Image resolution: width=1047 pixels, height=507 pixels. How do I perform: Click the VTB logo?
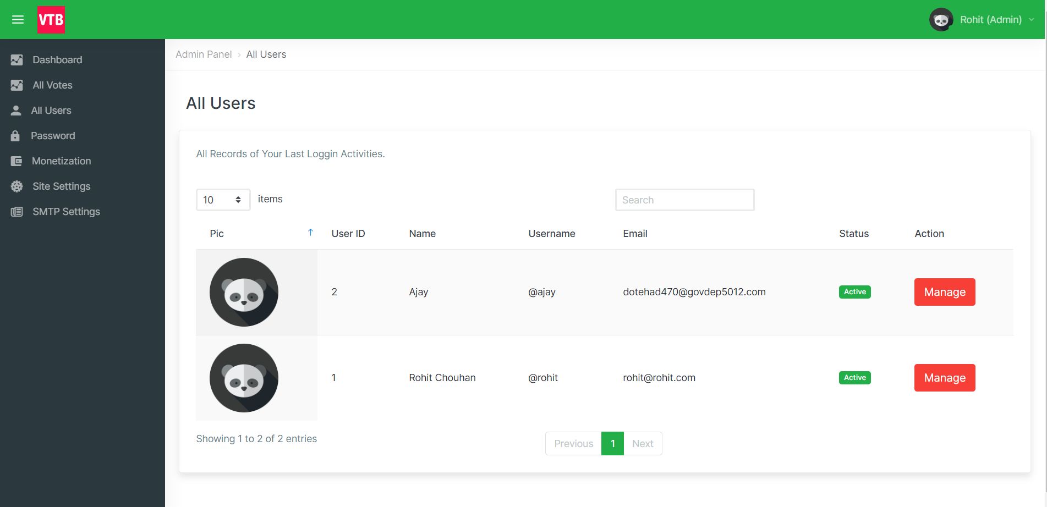tap(51, 20)
